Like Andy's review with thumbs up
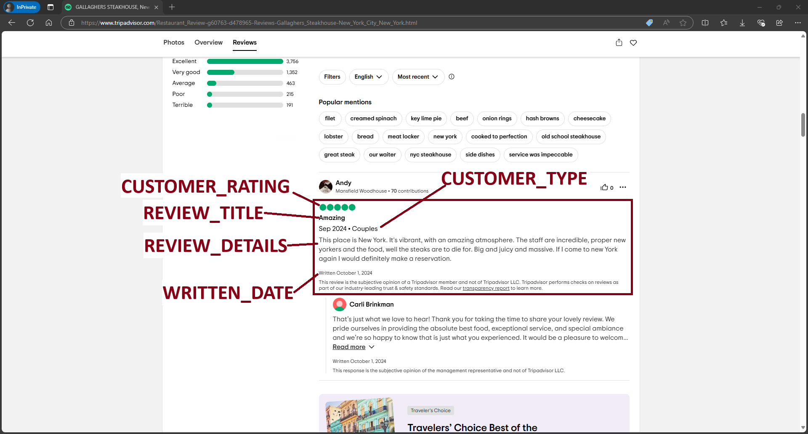Image resolution: width=808 pixels, height=434 pixels. pyautogui.click(x=605, y=187)
